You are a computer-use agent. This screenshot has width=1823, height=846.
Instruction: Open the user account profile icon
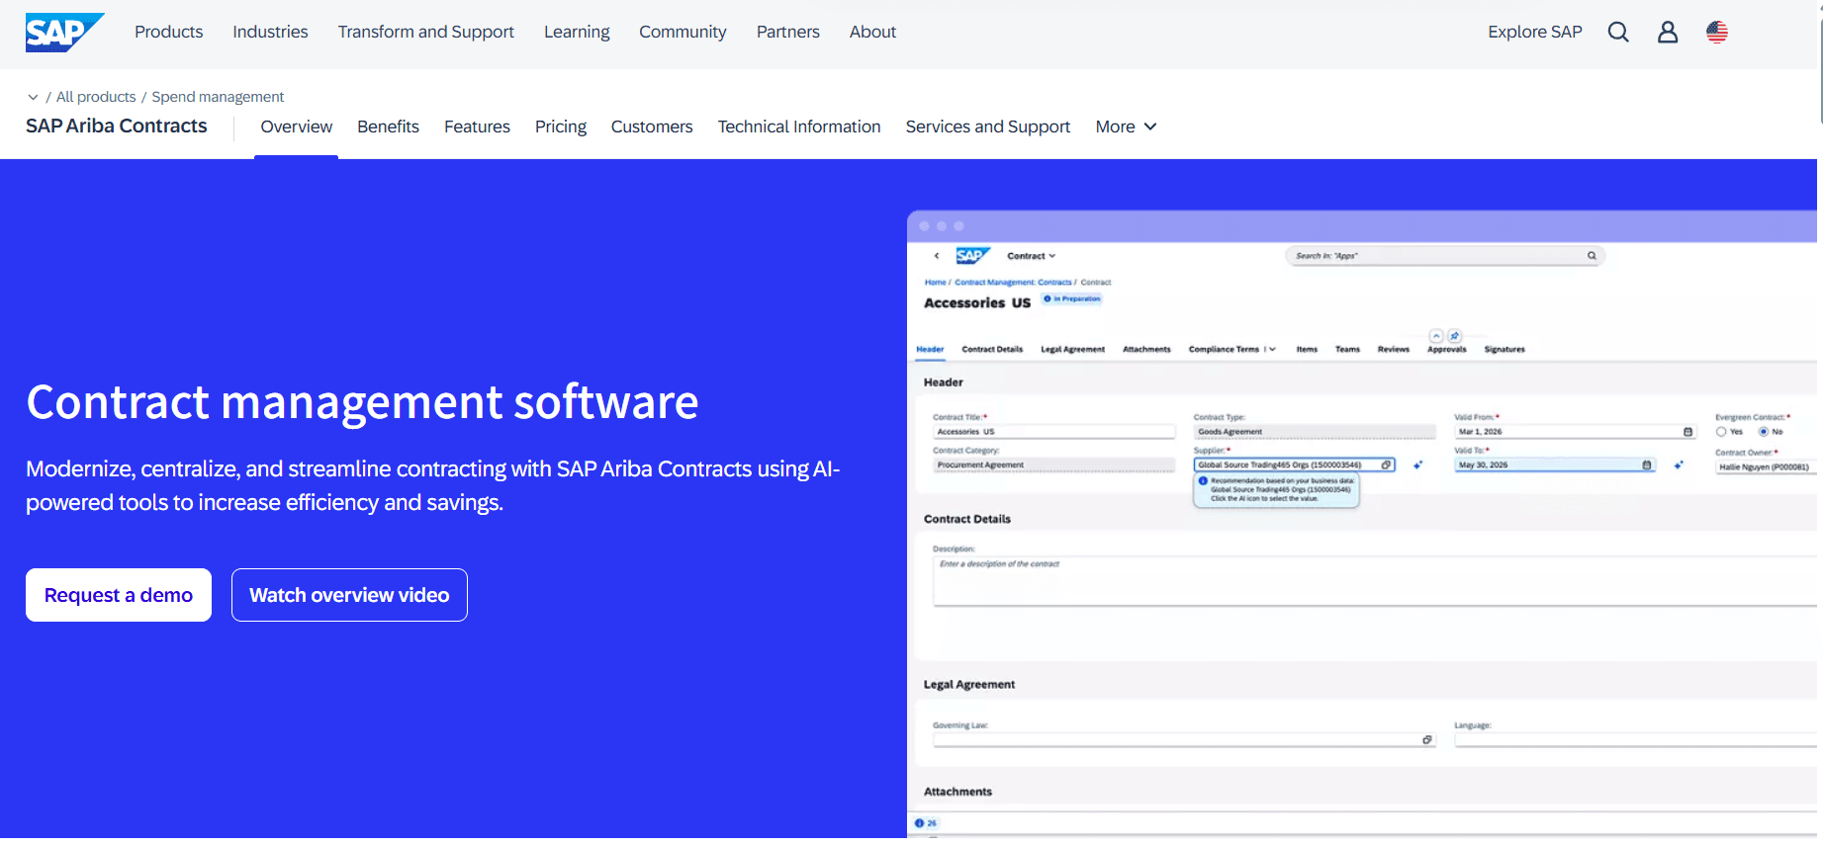pyautogui.click(x=1668, y=32)
